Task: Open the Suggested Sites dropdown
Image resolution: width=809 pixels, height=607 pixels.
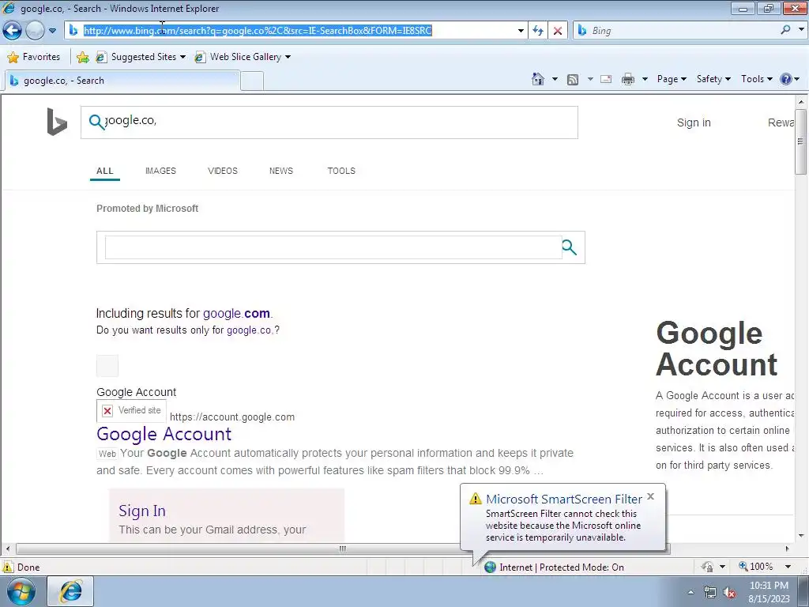Action: tap(141, 57)
